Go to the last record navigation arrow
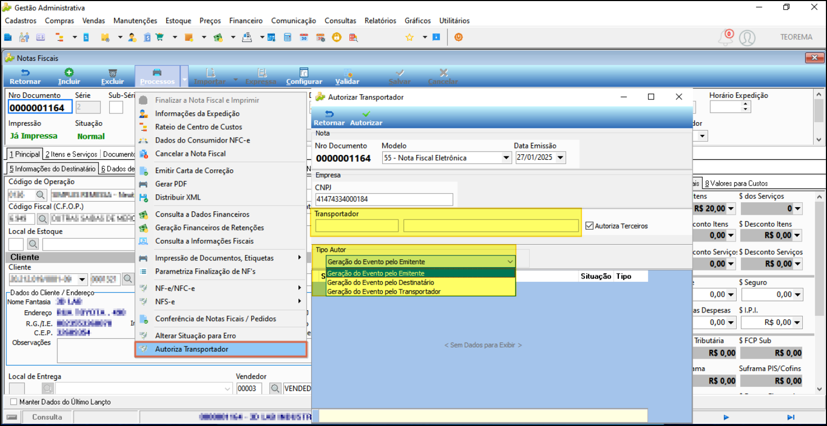This screenshot has width=827, height=426. 791,417
